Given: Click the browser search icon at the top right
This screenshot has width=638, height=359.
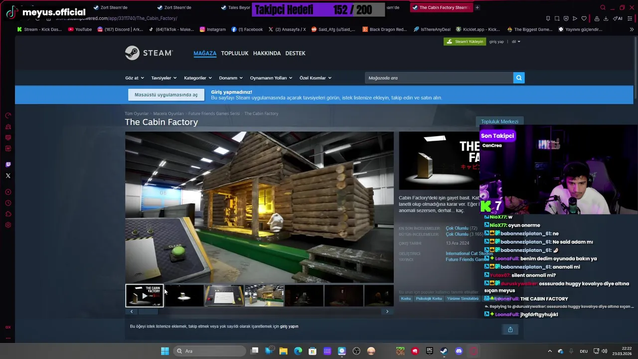Looking at the screenshot, I should point(603,7).
